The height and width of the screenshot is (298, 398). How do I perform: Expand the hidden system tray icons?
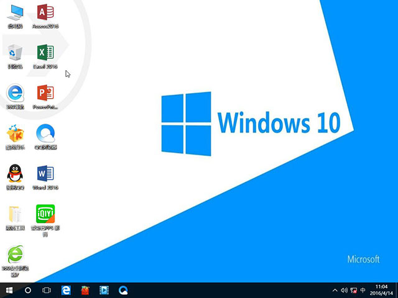pos(335,290)
